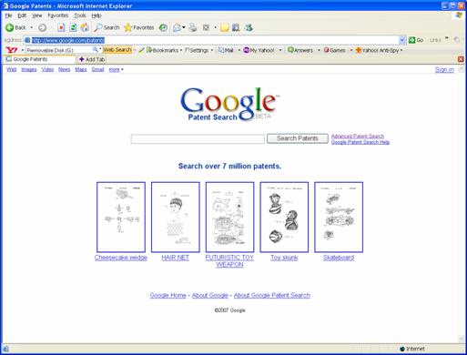
Task: Expand the My Yahoo! dropdown arrow
Action: click(280, 50)
